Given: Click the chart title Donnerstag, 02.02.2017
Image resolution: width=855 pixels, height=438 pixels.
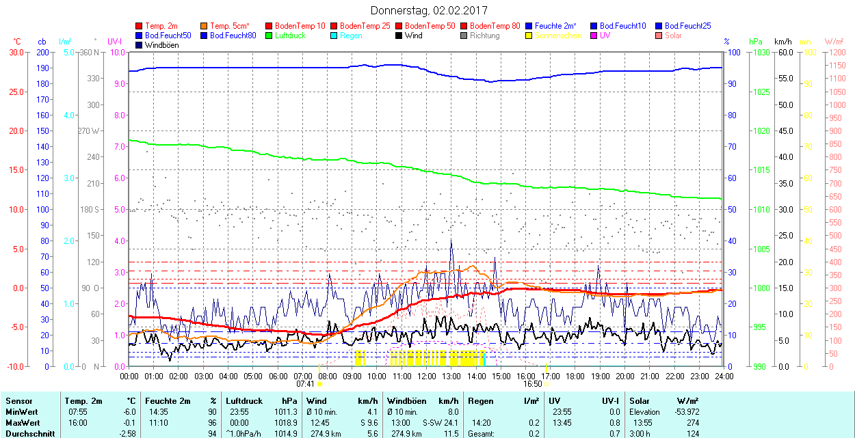Looking at the screenshot, I should pos(427,10).
